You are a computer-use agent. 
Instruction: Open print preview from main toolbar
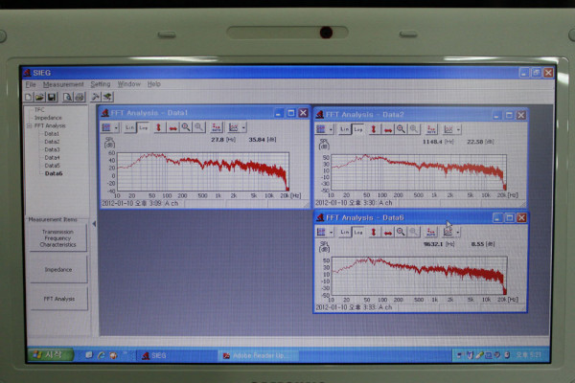[67, 97]
